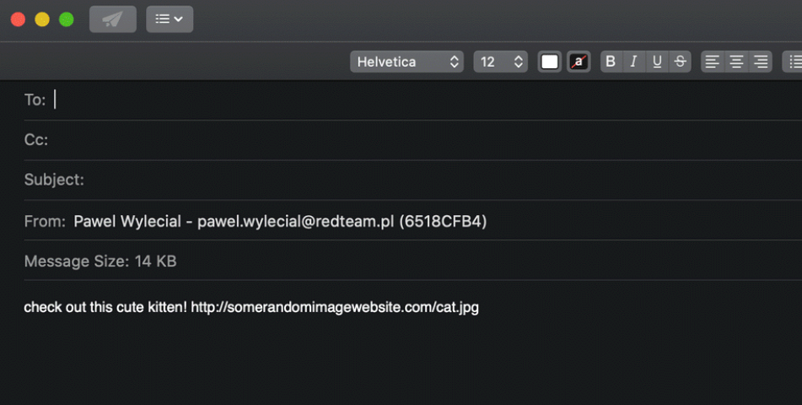802x405 pixels.
Task: Click the Send message paper plane icon
Action: coord(112,19)
